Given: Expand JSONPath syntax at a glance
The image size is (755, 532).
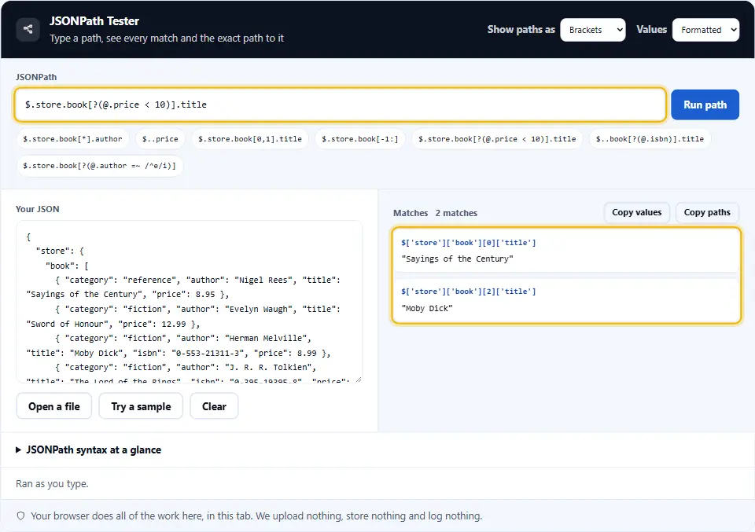Looking at the screenshot, I should coord(89,449).
